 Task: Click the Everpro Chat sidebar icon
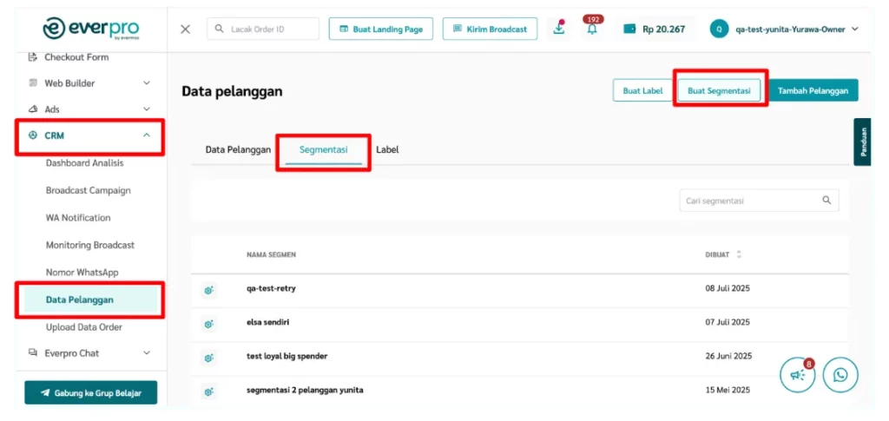click(x=32, y=353)
